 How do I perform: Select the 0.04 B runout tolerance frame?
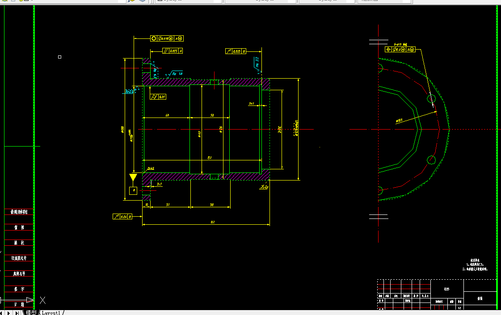click(x=123, y=217)
